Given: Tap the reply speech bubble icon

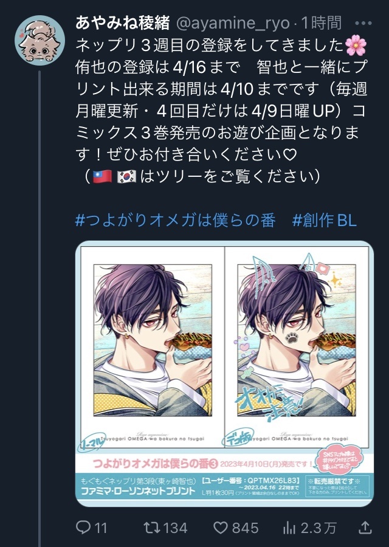Looking at the screenshot, I should pyautogui.click(x=83, y=528).
